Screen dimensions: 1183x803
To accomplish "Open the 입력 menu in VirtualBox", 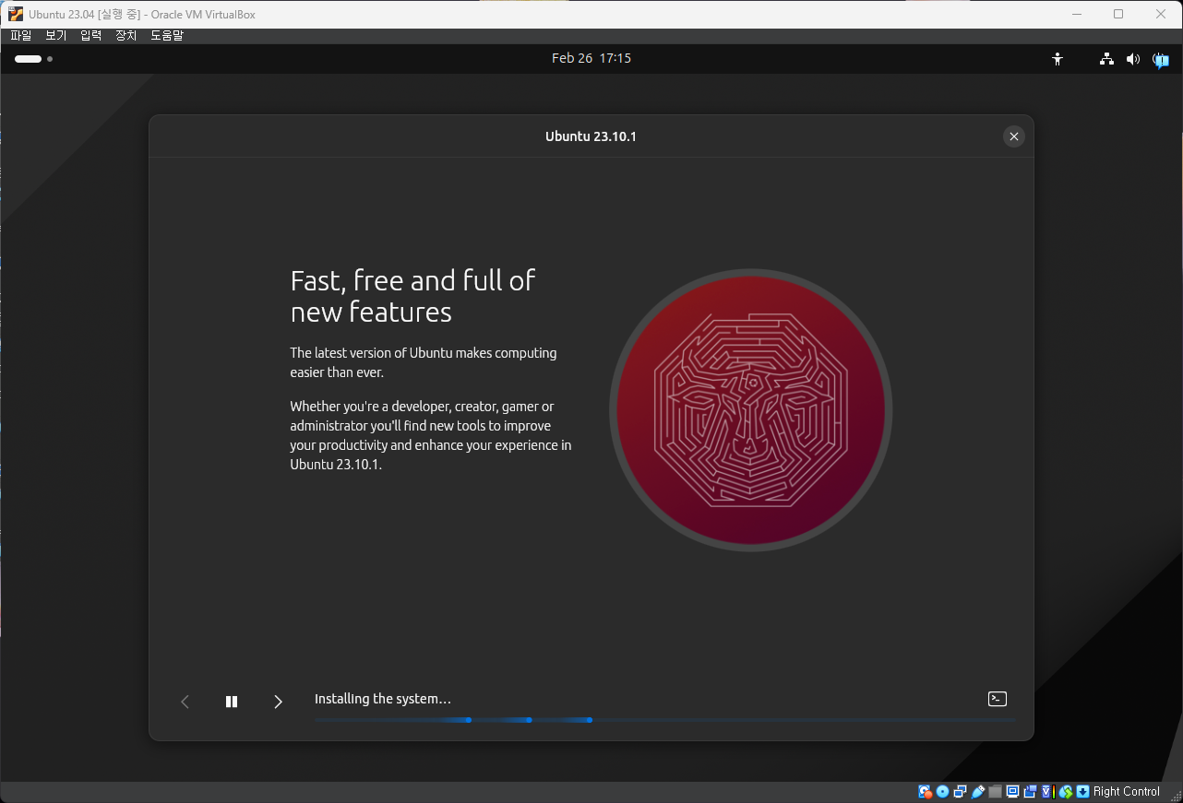I will click(90, 35).
